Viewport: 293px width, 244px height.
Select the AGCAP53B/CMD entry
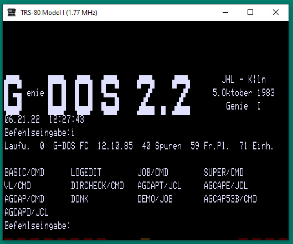230,199
